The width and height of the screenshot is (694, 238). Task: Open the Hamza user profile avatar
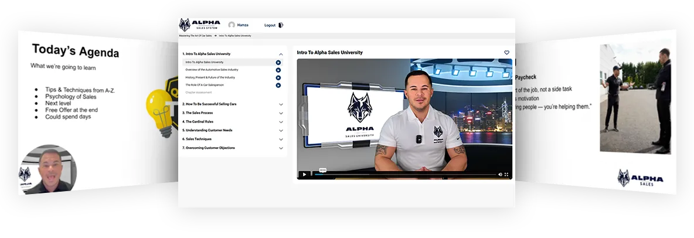tap(232, 25)
